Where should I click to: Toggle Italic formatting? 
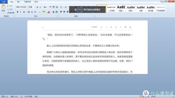click(21, 12)
